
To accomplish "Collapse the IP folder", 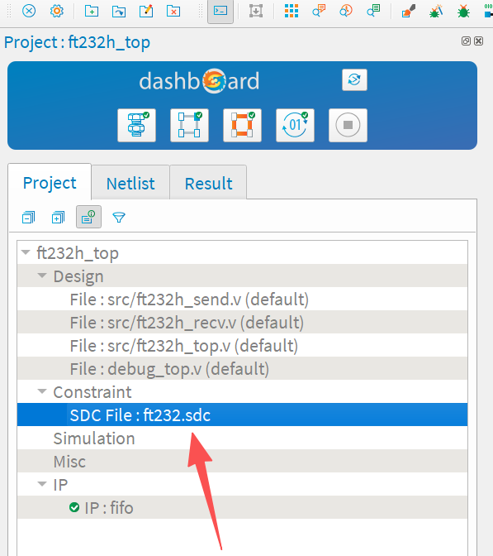I will tap(42, 484).
